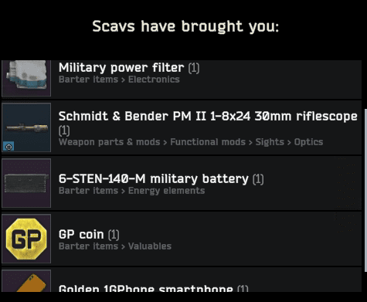The width and height of the screenshot is (367, 302).
Task: Click the Golden 1GPhone smartphone icon
Action: coord(26,281)
